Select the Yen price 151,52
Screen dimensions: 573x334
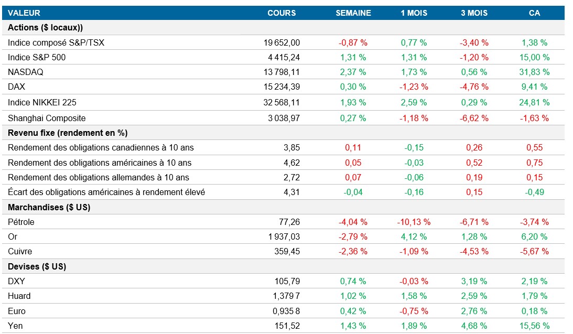click(x=287, y=326)
